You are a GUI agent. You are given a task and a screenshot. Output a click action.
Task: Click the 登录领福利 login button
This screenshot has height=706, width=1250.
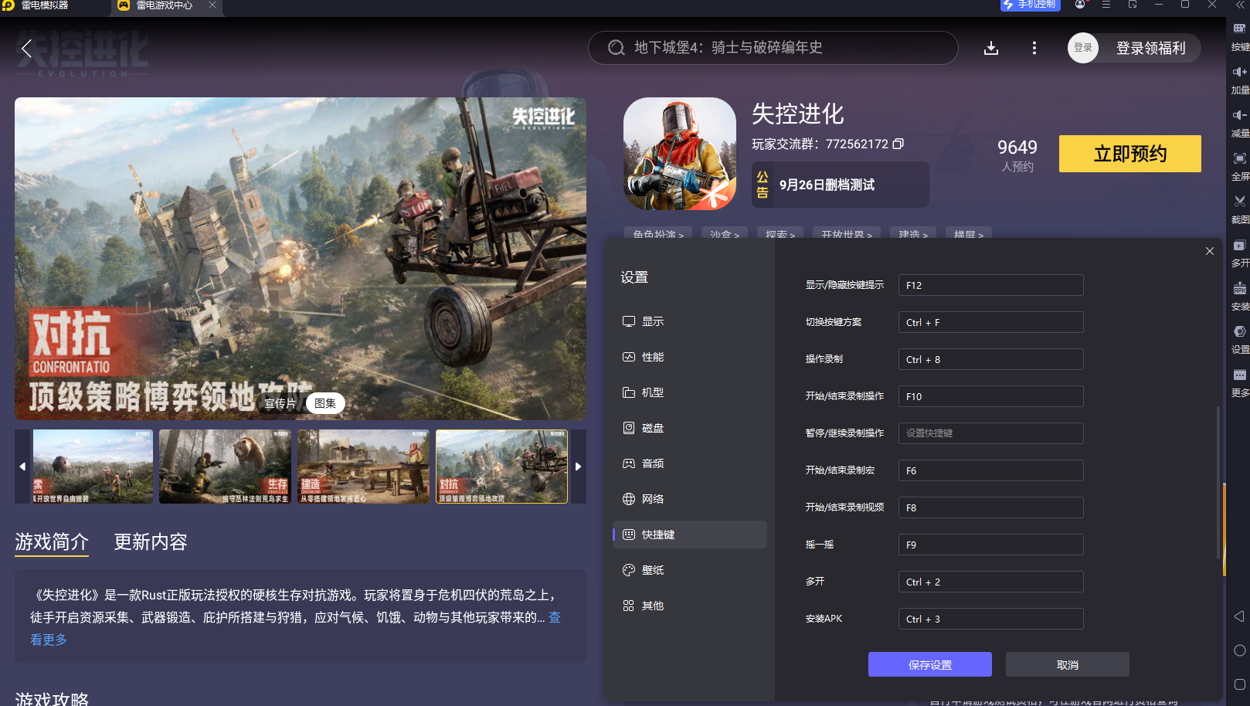pyautogui.click(x=1150, y=48)
